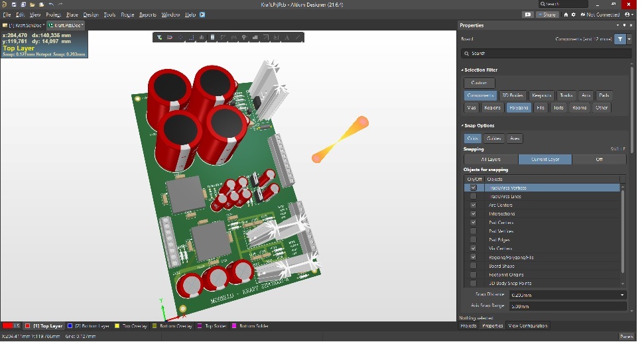Collapse the Snap Options section

click(x=462, y=126)
